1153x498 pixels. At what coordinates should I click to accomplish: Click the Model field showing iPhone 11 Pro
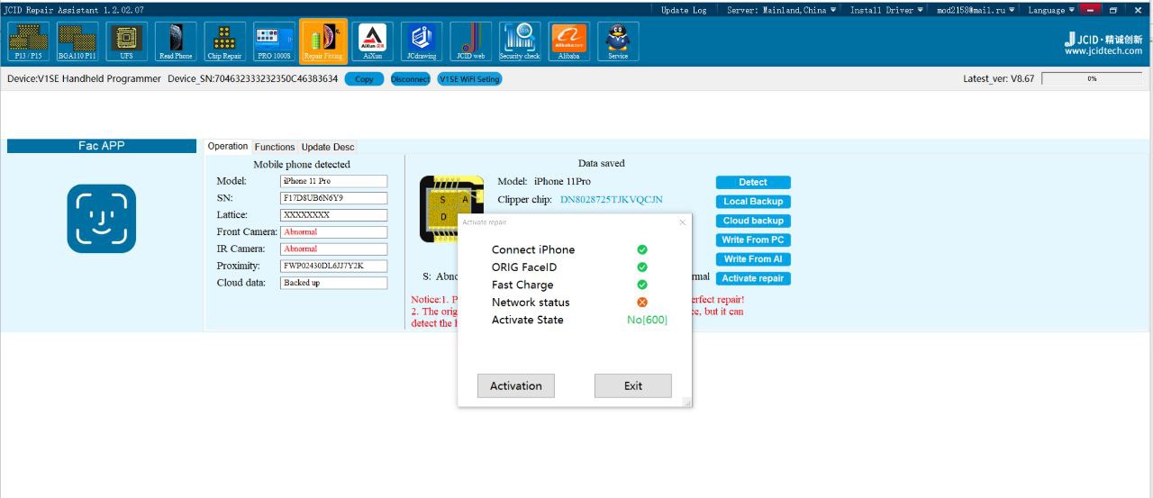[x=333, y=181]
